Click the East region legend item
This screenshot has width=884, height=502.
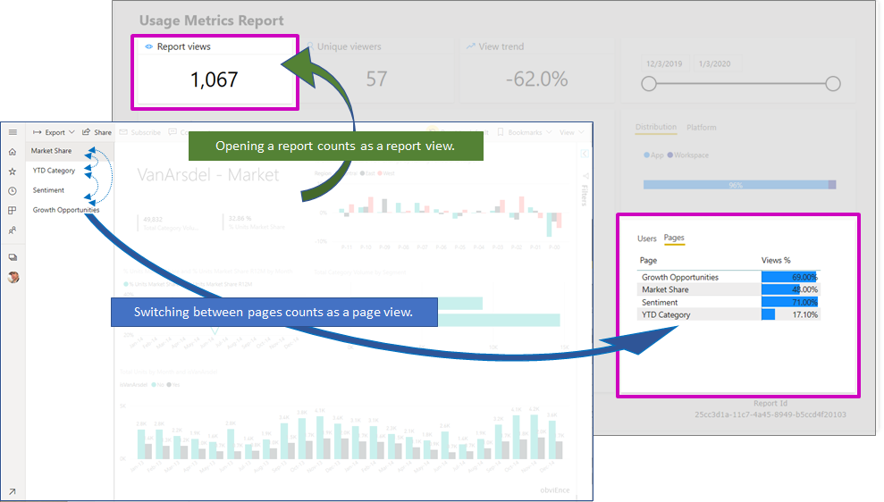pos(367,173)
